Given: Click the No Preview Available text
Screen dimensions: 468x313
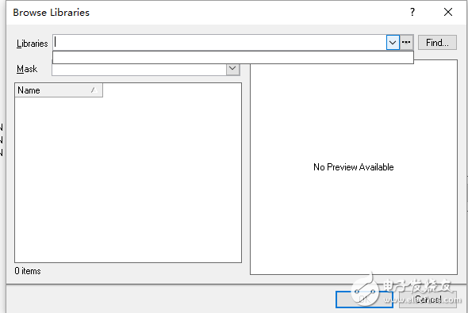Looking at the screenshot, I should 354,167.
